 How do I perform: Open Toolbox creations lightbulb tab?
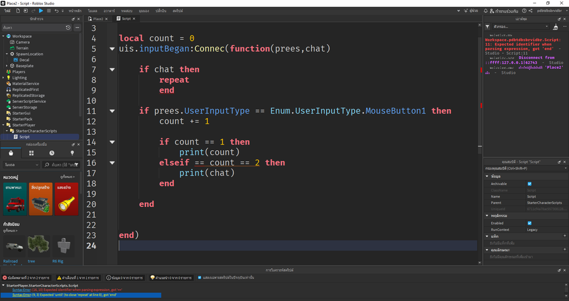pyautogui.click(x=72, y=153)
